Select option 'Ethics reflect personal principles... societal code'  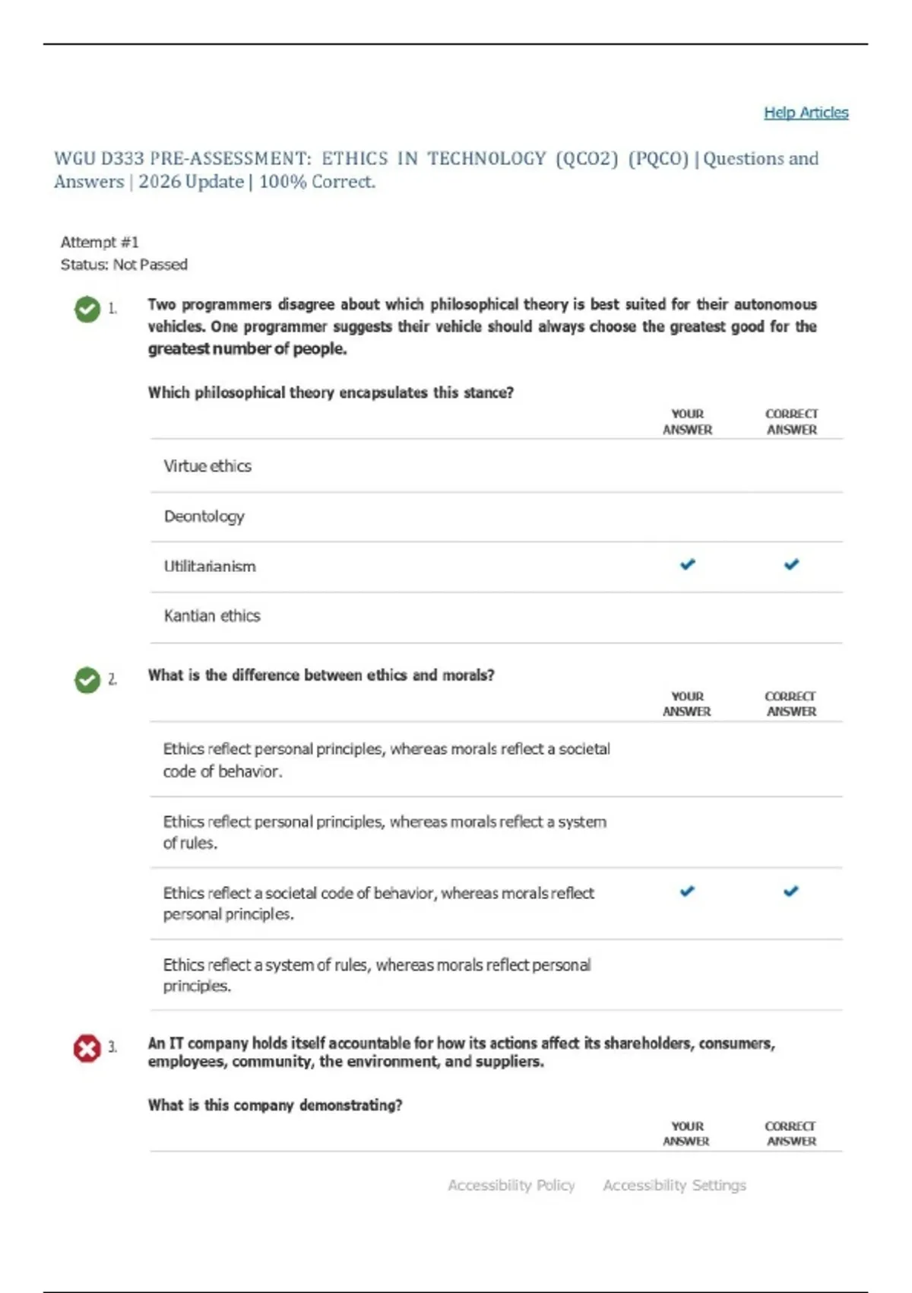click(x=496, y=760)
